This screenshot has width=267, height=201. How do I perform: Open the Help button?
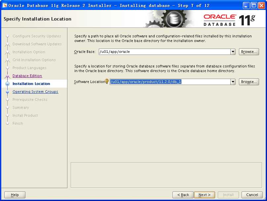pyautogui.click(x=15, y=195)
